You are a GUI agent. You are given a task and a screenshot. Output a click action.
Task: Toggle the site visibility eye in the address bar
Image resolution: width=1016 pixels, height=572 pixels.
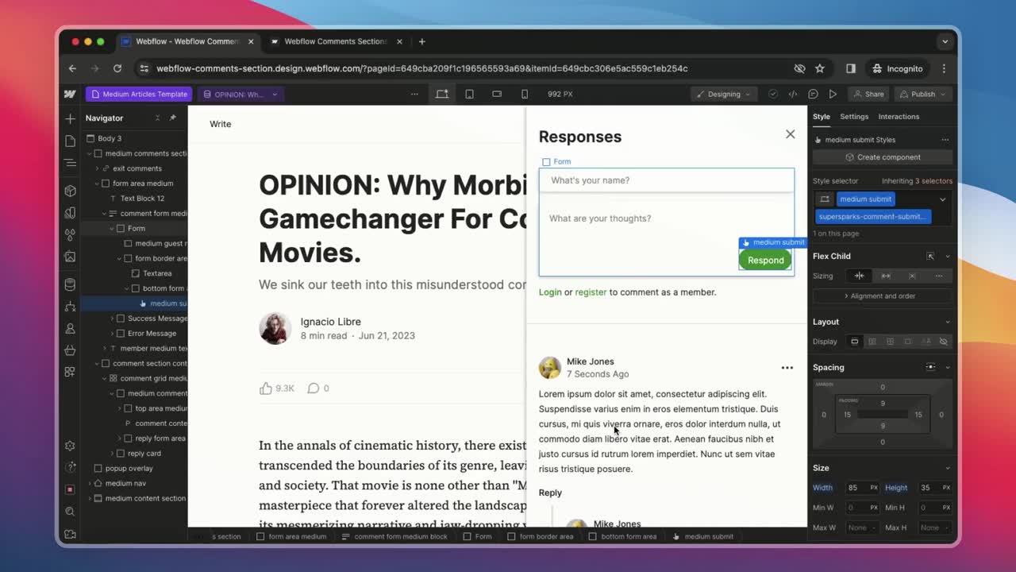[x=799, y=68]
